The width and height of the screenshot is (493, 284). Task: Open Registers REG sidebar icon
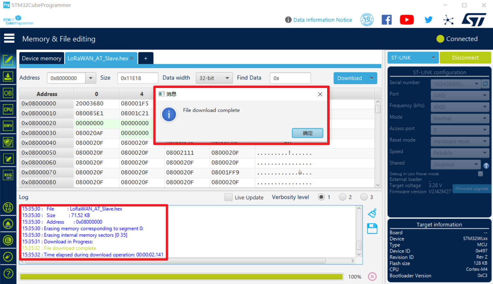8,175
